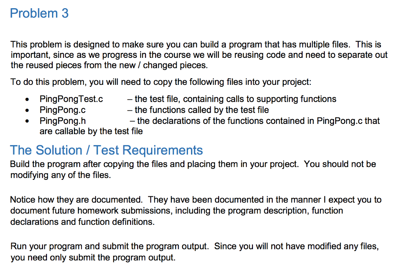Click the PingPong.c file name

tap(63, 110)
